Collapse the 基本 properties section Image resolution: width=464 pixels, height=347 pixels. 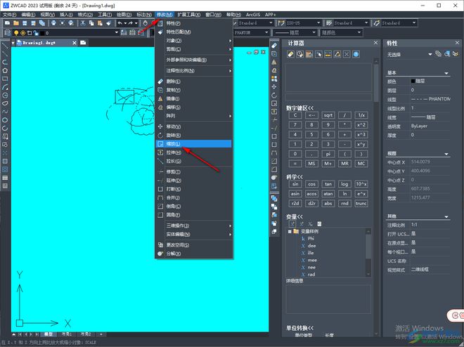(446, 73)
